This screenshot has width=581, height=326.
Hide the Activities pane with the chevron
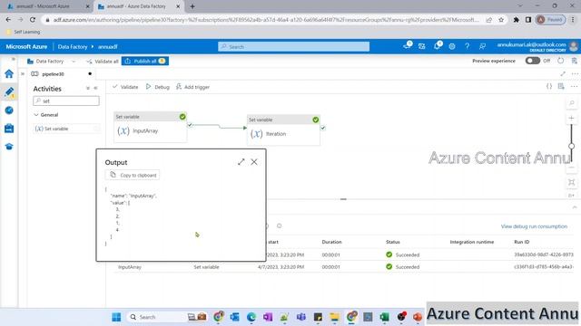[95, 89]
